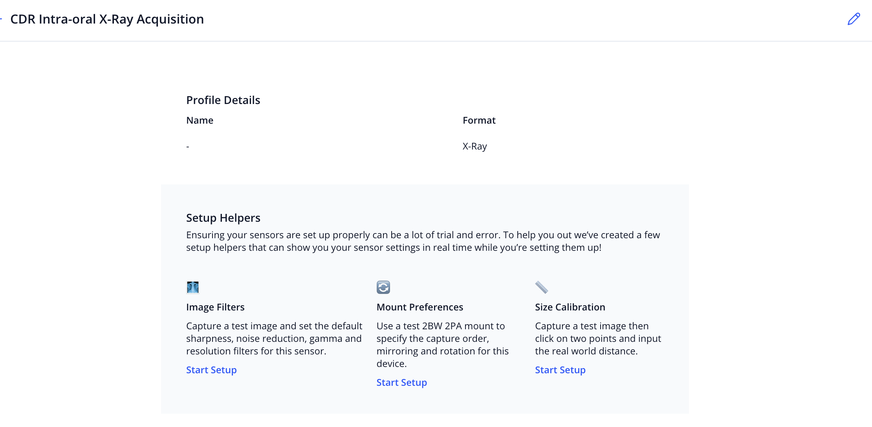Click the 'Use a test 2BW 2PA mount' description

(x=443, y=345)
